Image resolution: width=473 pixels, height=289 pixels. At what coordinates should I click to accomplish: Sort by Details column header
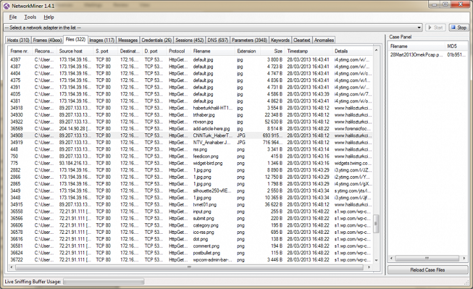(352, 51)
